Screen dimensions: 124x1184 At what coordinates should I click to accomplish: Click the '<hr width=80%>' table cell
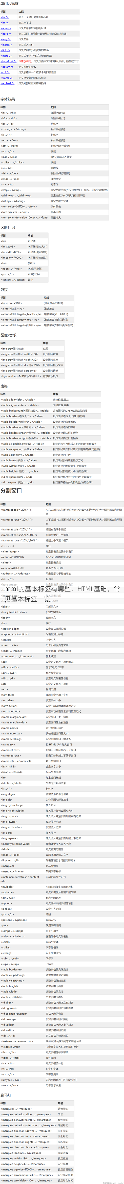click(14, 252)
